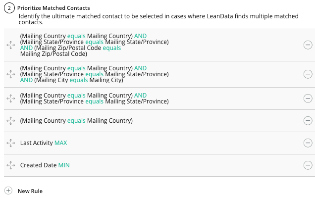Image resolution: width=315 pixels, height=198 pixels.
Task: Open the rule text ending in Mailing City
Action: 94,74
